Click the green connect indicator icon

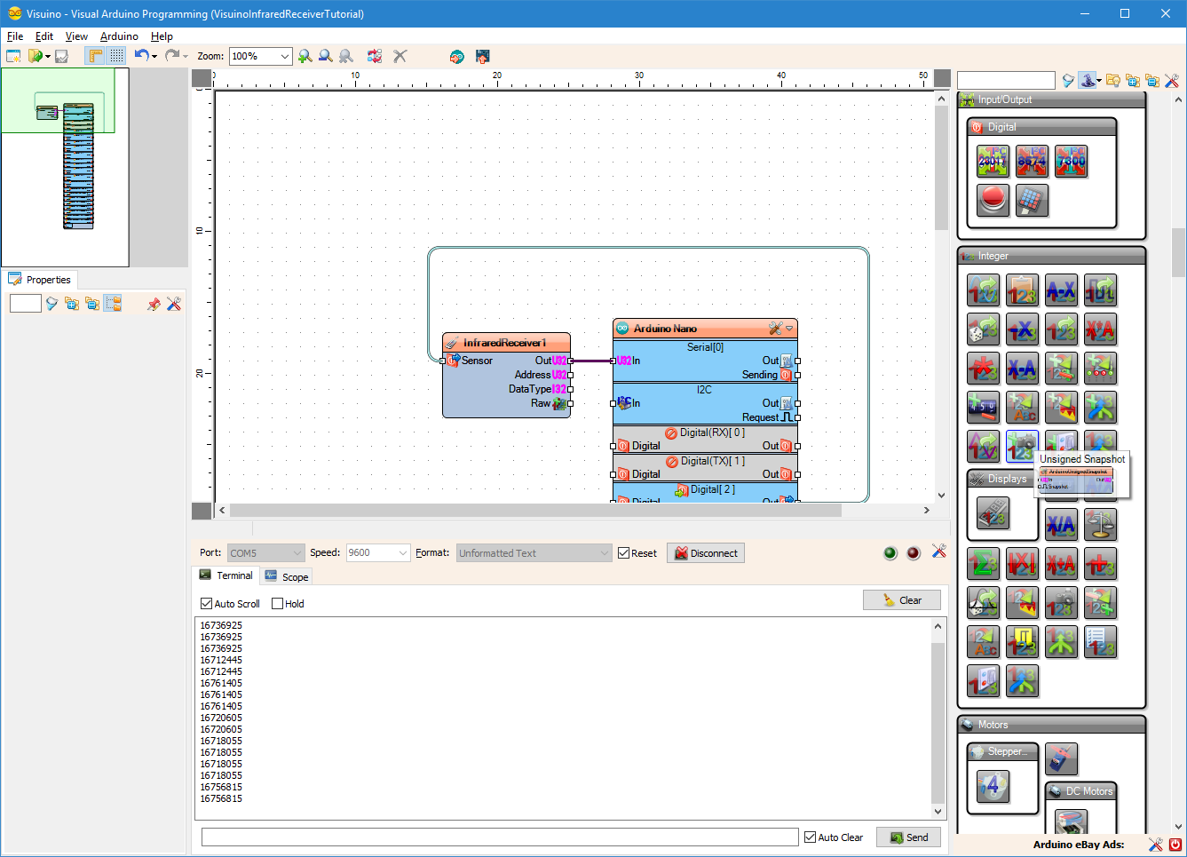(x=890, y=553)
